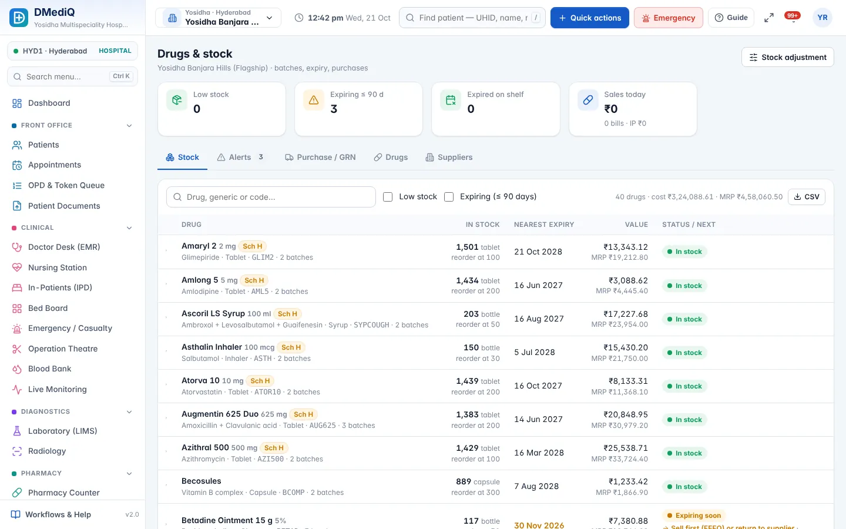Open Stock adjustment

pyautogui.click(x=788, y=57)
